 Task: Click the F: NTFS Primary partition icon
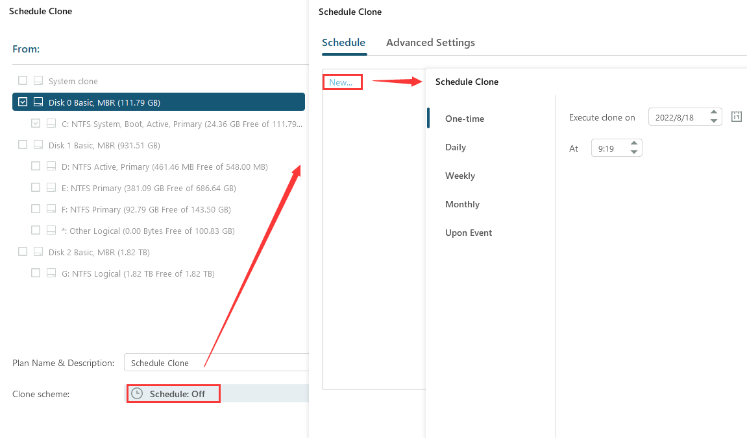(51, 209)
